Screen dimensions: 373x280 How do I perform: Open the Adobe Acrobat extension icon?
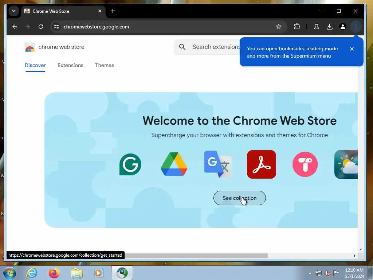262,164
